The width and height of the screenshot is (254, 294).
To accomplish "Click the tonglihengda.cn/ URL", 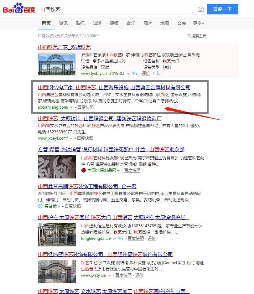I will (x=96, y=238).
